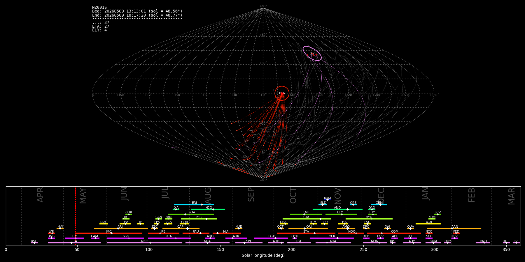Click the red dashed current solar longitude line
The width and height of the screenshot is (525, 262).
(76, 215)
